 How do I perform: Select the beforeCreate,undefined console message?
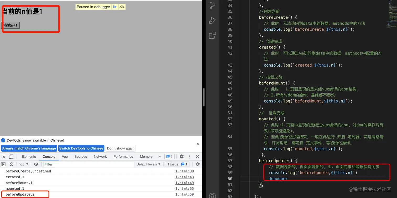tap(28, 171)
